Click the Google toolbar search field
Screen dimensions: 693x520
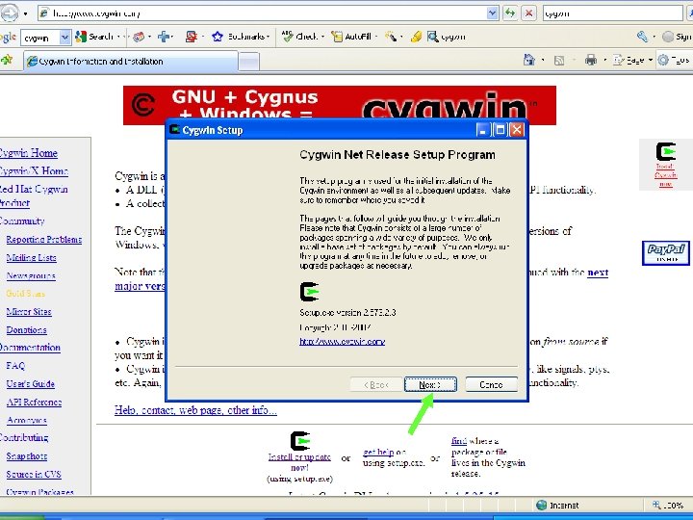[40, 38]
